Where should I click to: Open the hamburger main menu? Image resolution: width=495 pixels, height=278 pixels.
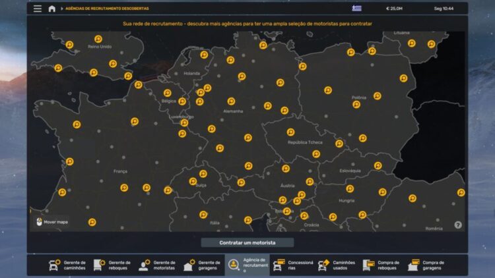pos(38,9)
